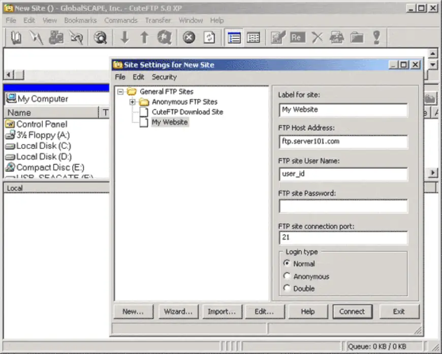Click the download down-arrow toolbar icon
The height and width of the screenshot is (354, 442).
coord(124,38)
